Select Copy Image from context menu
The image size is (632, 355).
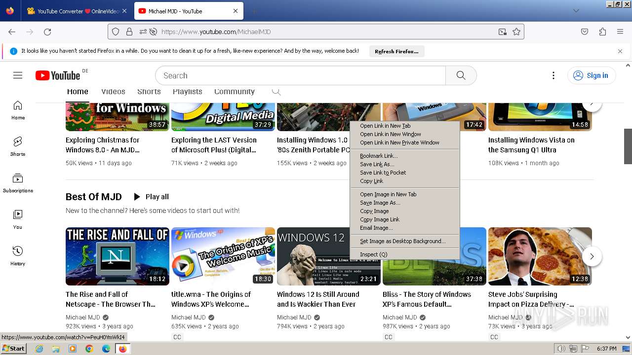pyautogui.click(x=405, y=211)
